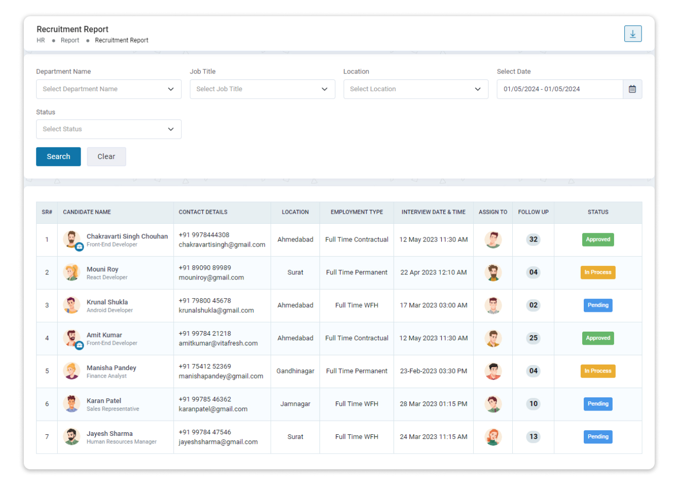Click phone number +91 79800 45678

point(205,301)
